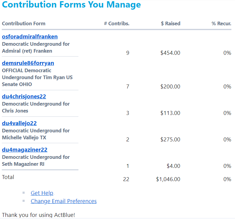The width and height of the screenshot is (235, 219).
Task: Click the Democratic Underground for Chris Jones description
Action: [x=36, y=107]
